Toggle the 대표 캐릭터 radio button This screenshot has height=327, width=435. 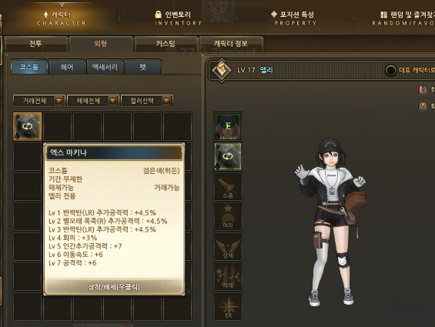[x=390, y=70]
